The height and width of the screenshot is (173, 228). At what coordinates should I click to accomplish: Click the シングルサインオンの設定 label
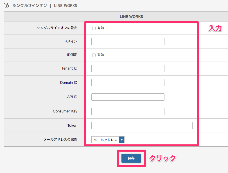pyautogui.click(x=57, y=28)
